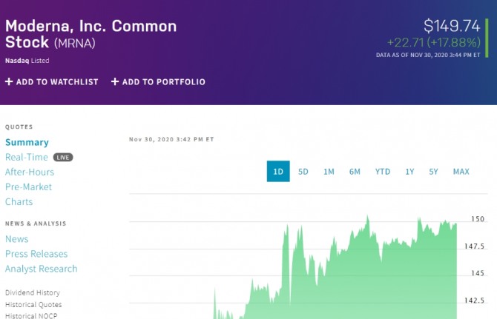This screenshot has height=319, width=497.
Task: Choose the 5Y chart range
Action: tap(434, 172)
